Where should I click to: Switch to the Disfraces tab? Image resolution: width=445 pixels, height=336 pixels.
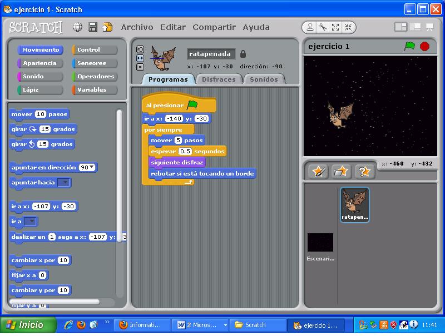pyautogui.click(x=219, y=79)
